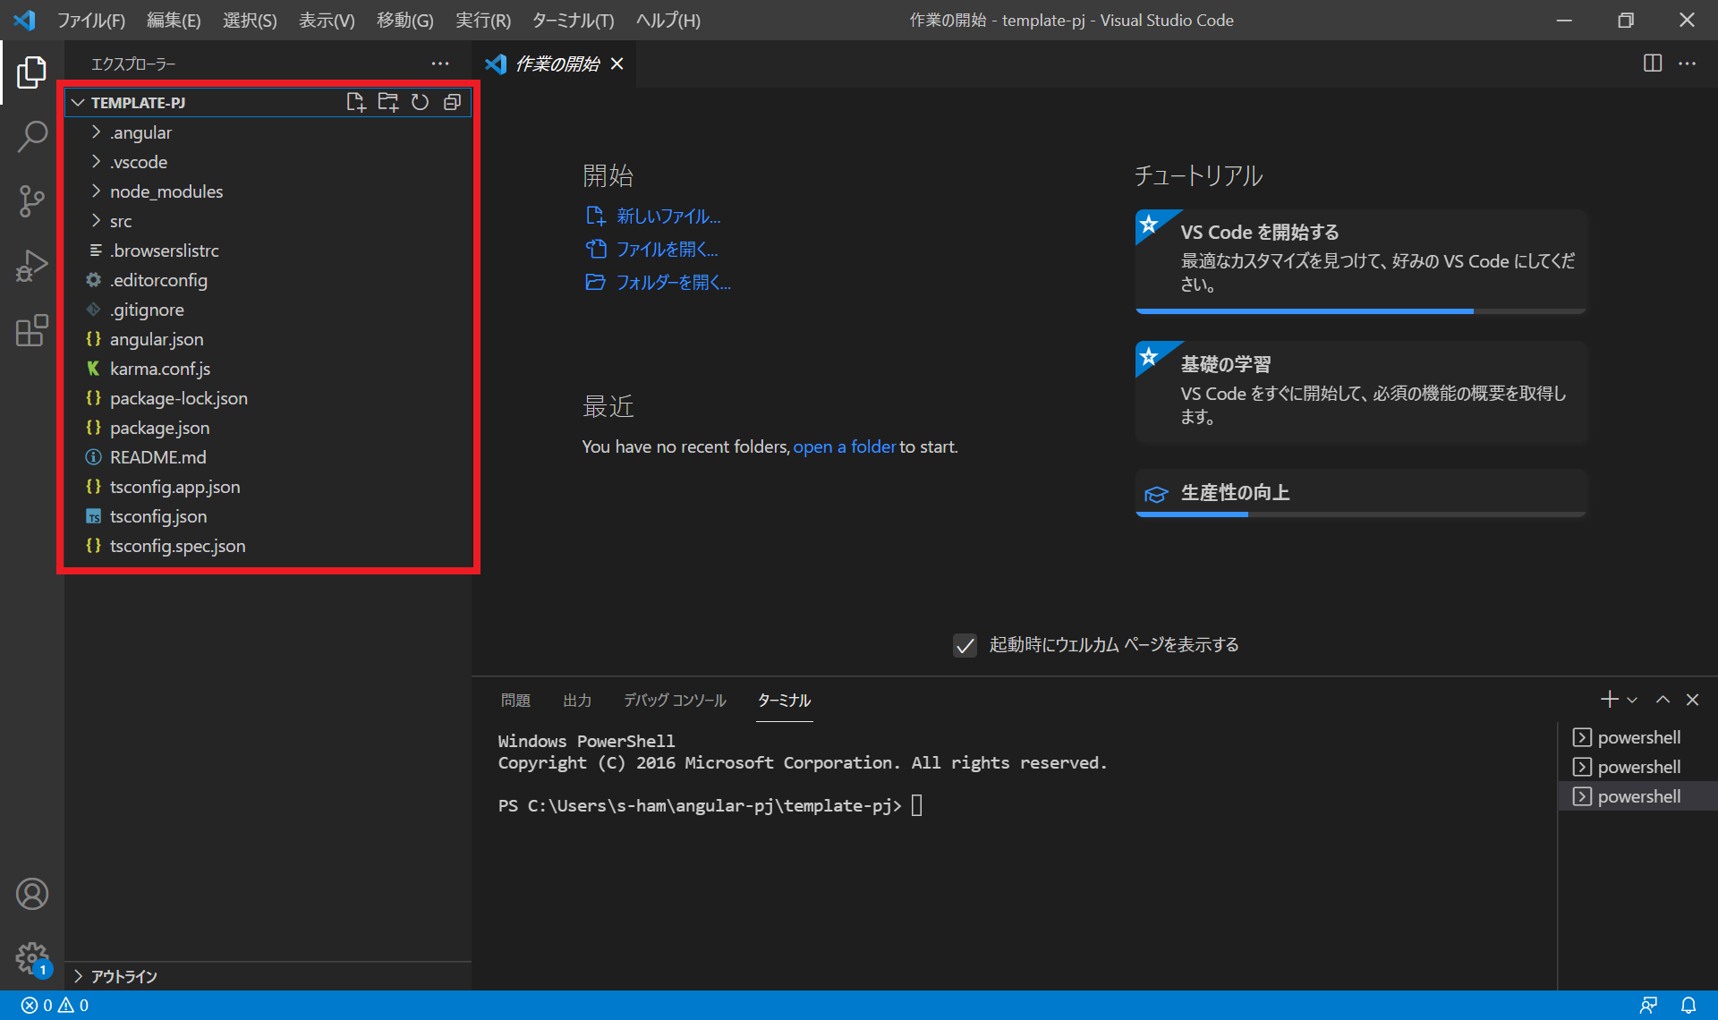This screenshot has width=1718, height=1020.
Task: Collapse all folders in explorer
Action: (x=452, y=102)
